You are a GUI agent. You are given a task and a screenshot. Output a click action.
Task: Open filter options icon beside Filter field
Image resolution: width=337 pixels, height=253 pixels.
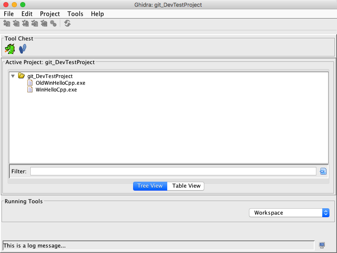323,171
